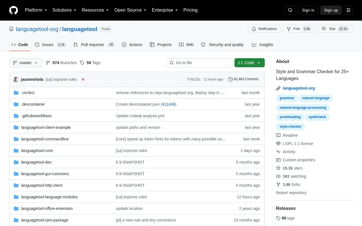The height and width of the screenshot is (226, 362).
Task: Click the Activity pulse icon
Action: pyautogui.click(x=278, y=152)
